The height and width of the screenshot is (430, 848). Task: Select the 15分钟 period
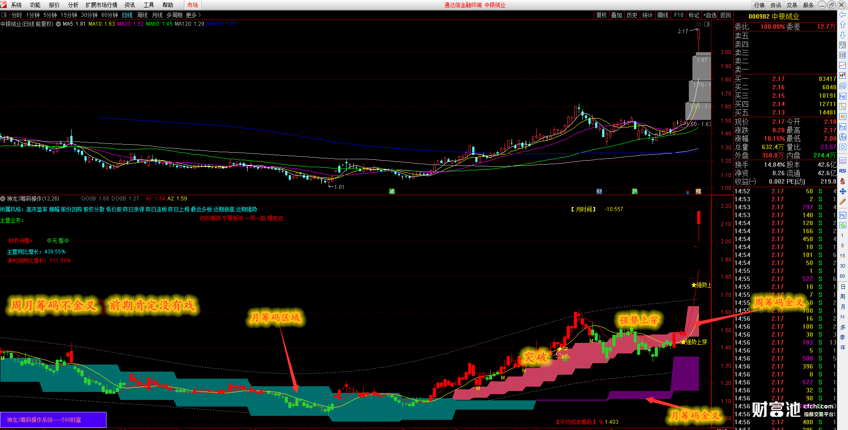pyautogui.click(x=69, y=15)
